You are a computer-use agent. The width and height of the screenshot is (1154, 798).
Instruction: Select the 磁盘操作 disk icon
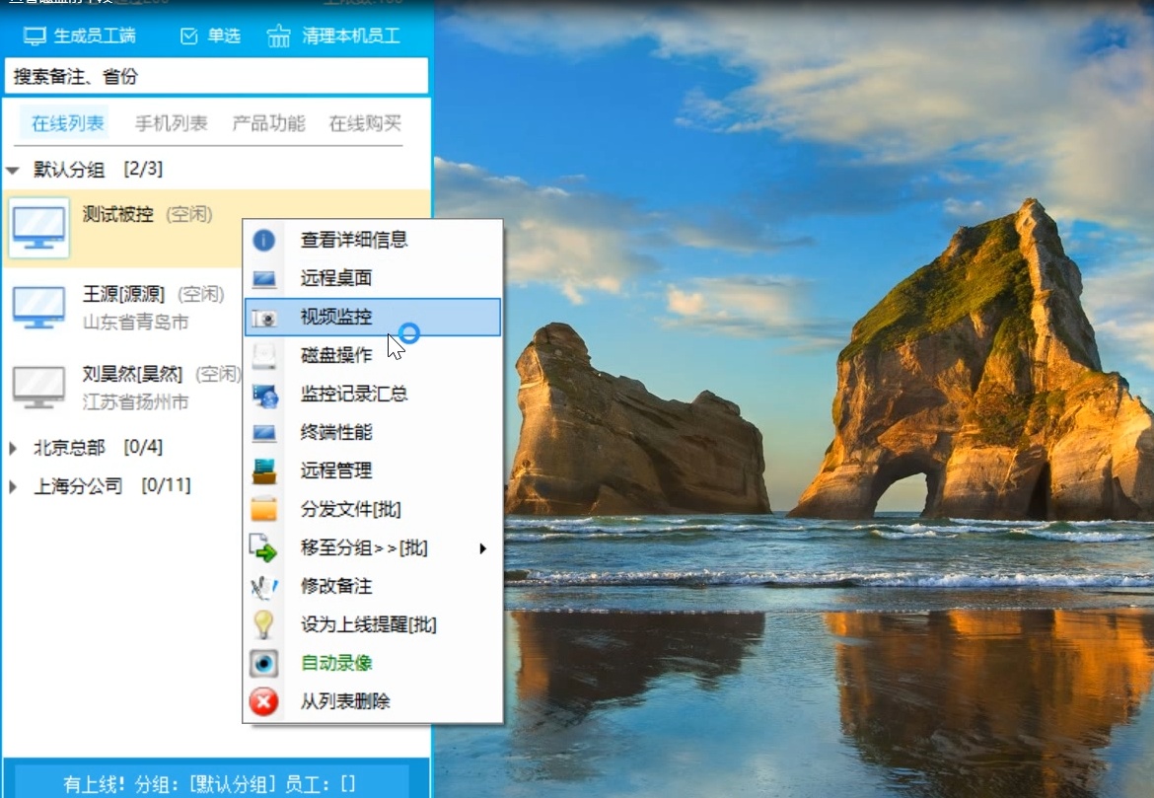[263, 355]
